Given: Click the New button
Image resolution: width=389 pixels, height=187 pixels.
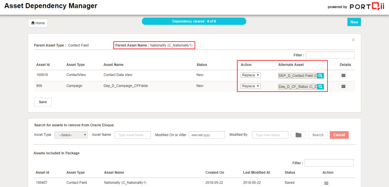Looking at the screenshot, I should tap(354, 22).
